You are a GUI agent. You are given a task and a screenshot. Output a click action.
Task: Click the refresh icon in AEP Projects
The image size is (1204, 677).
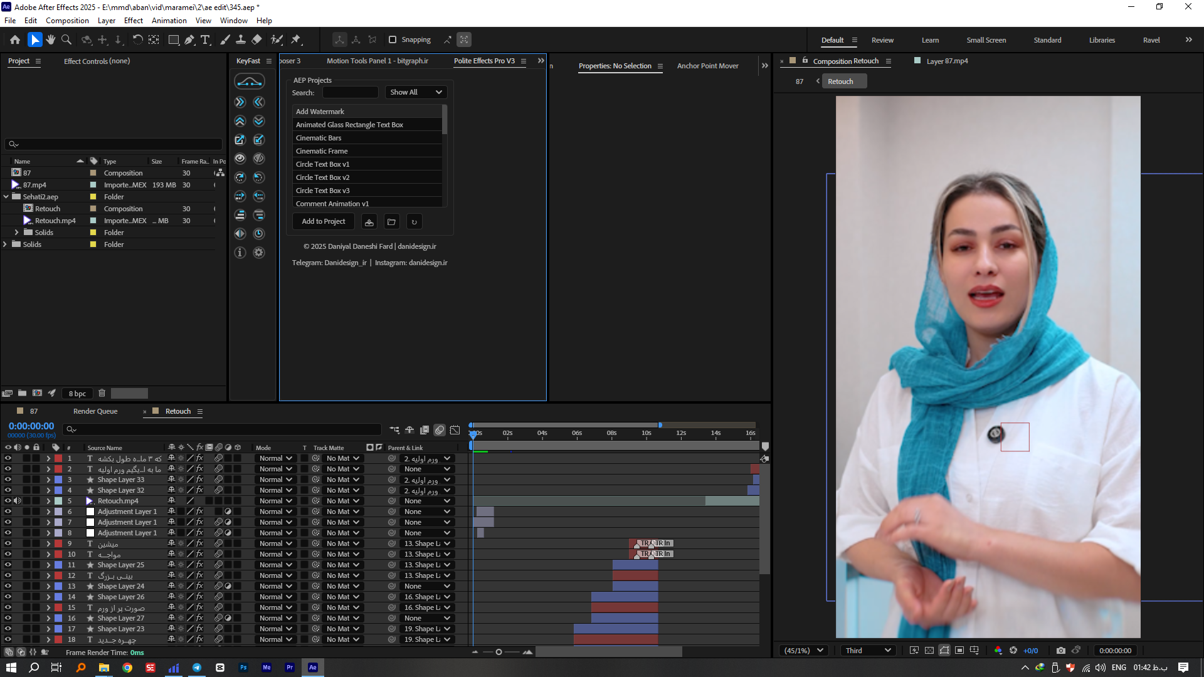click(414, 222)
